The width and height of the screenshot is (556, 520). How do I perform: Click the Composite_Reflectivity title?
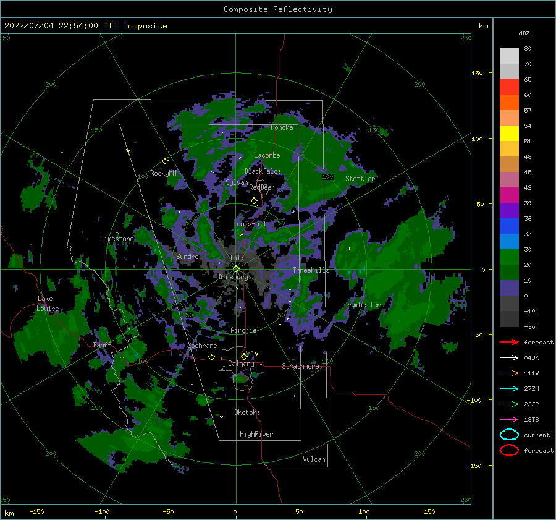click(277, 9)
